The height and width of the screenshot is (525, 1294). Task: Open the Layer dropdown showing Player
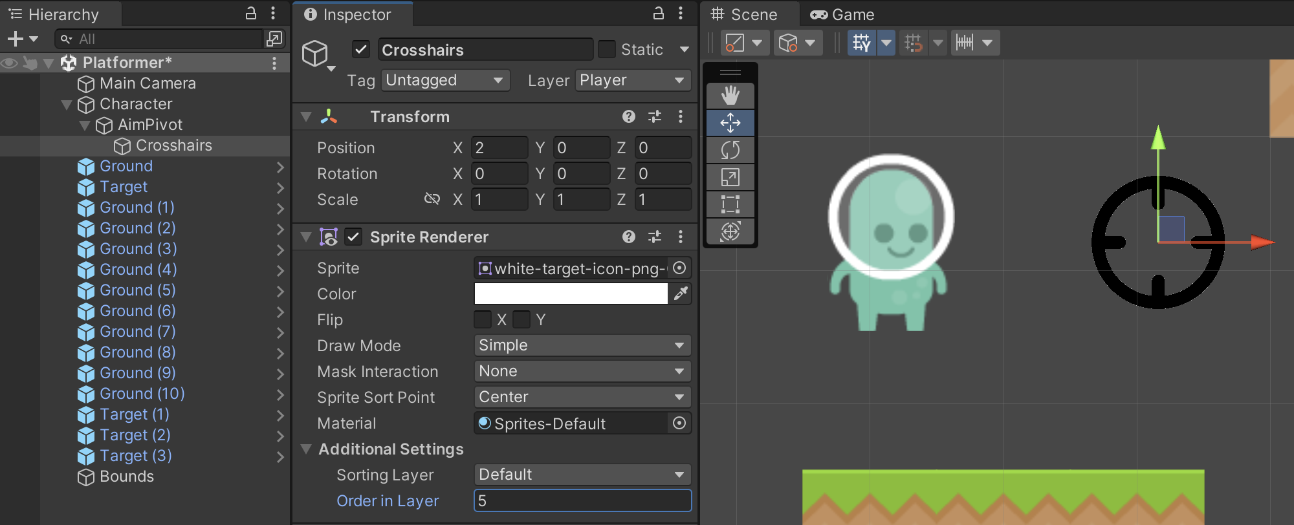pyautogui.click(x=632, y=80)
